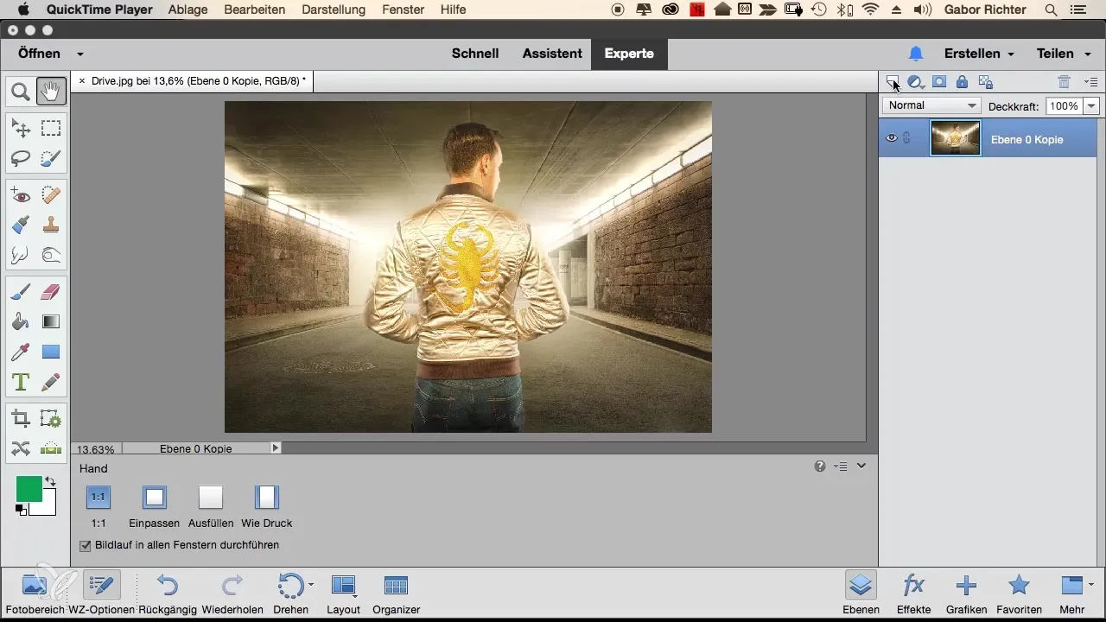
Task: Select the Content-Aware Move tool
Action: pyautogui.click(x=21, y=448)
